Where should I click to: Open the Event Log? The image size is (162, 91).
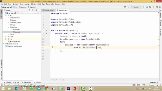point(154,83)
